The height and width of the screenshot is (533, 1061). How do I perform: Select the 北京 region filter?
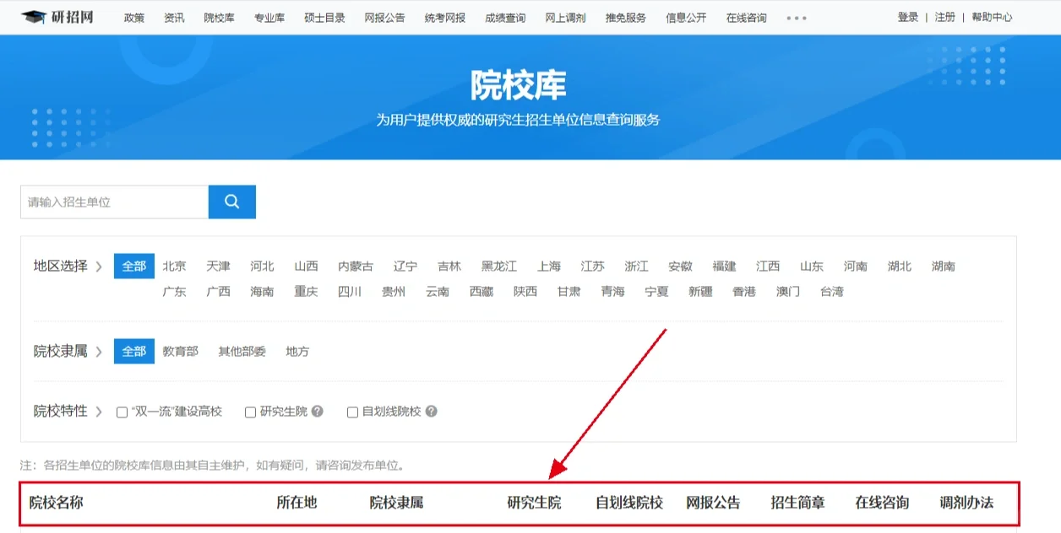point(174,266)
